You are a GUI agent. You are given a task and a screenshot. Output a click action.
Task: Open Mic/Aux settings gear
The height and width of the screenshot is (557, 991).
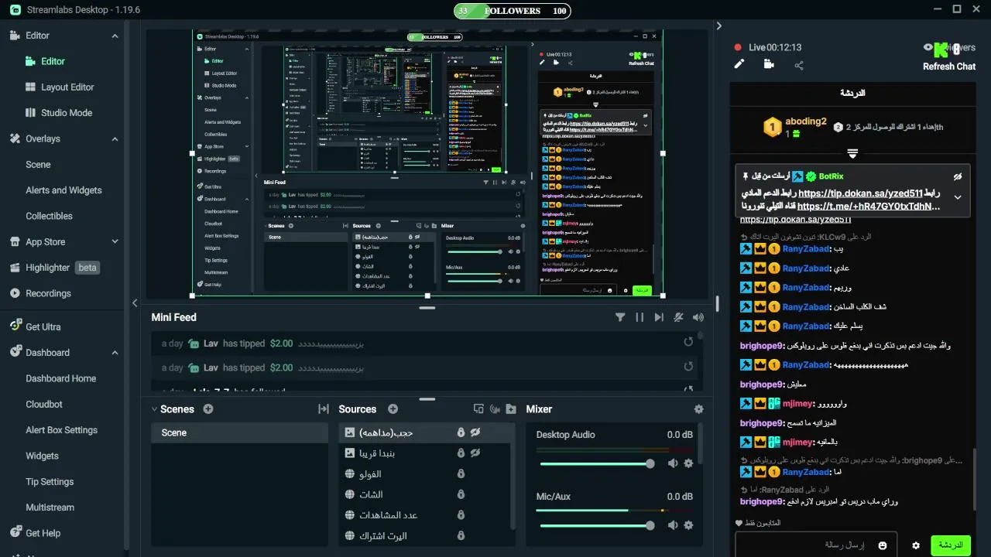coord(688,525)
